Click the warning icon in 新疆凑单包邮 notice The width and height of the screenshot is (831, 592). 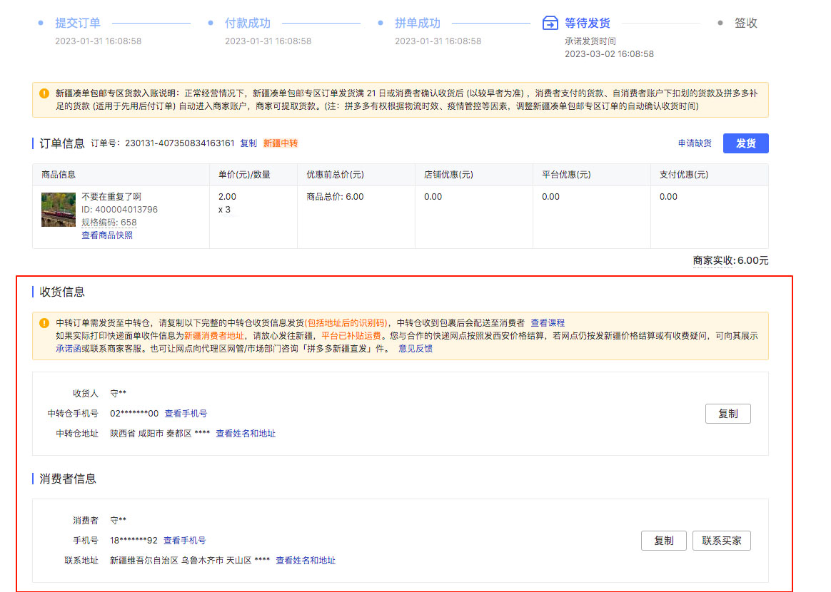click(x=44, y=93)
